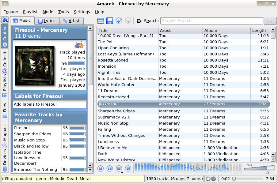Sort playlist by Title column header
The height and width of the screenshot is (184, 278).
coord(128,30)
